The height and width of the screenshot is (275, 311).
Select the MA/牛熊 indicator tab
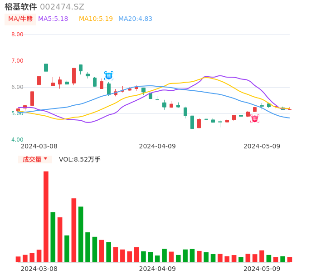[x=20, y=19]
